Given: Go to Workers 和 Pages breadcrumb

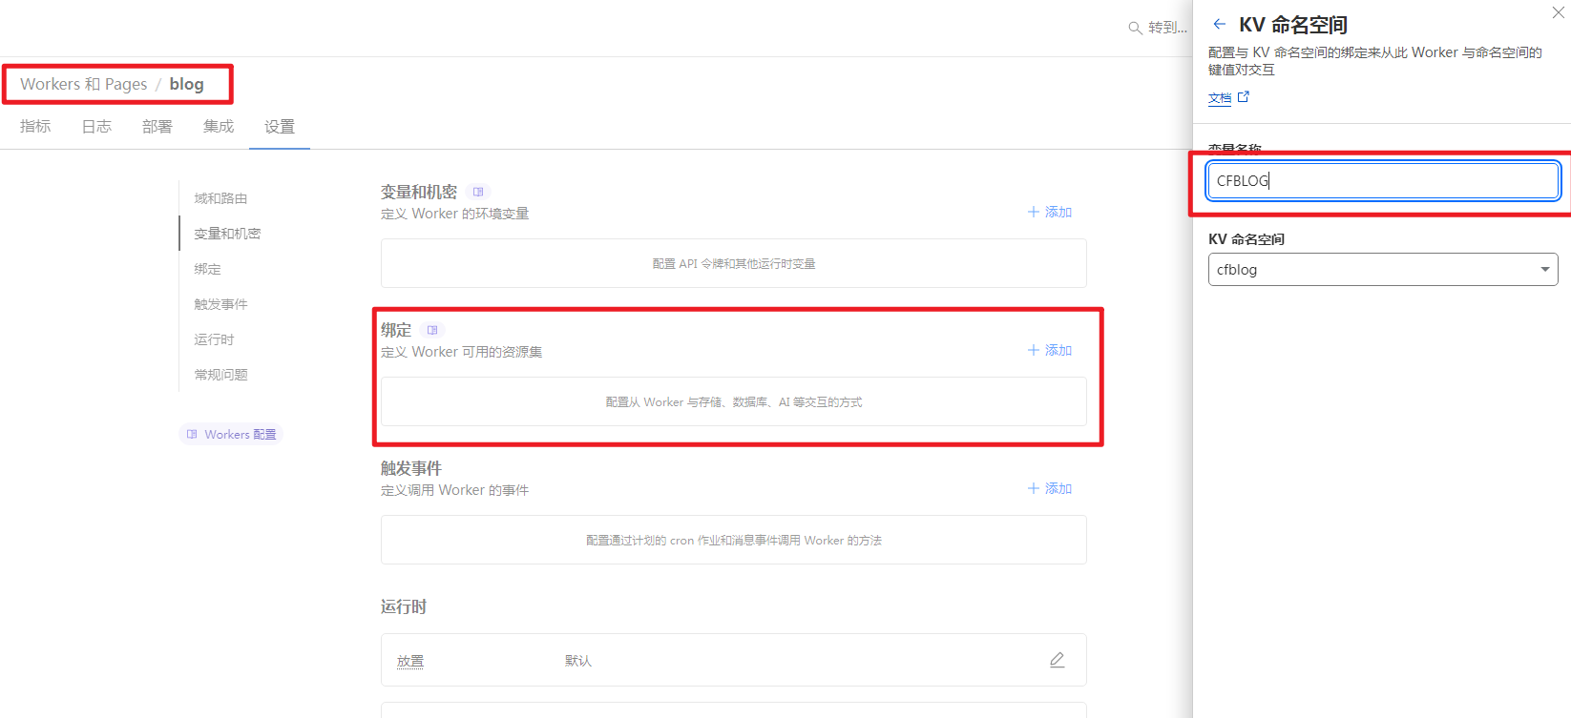Looking at the screenshot, I should point(84,84).
